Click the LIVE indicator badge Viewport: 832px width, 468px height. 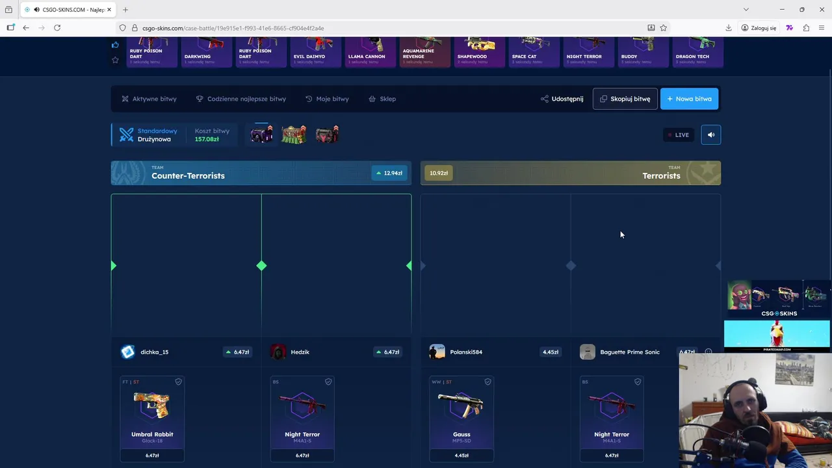coord(678,135)
